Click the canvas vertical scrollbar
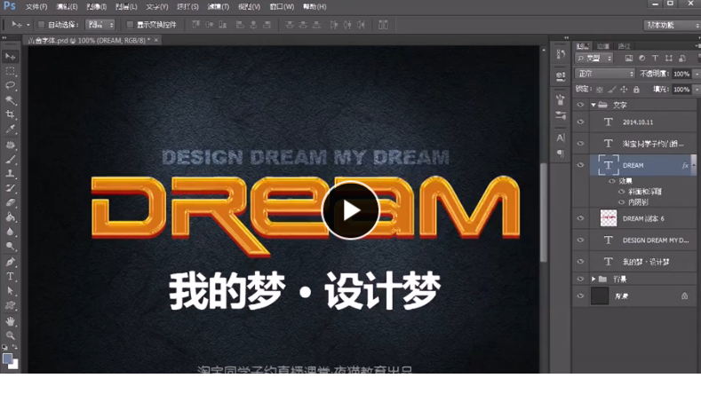The width and height of the screenshot is (701, 394). click(x=544, y=212)
